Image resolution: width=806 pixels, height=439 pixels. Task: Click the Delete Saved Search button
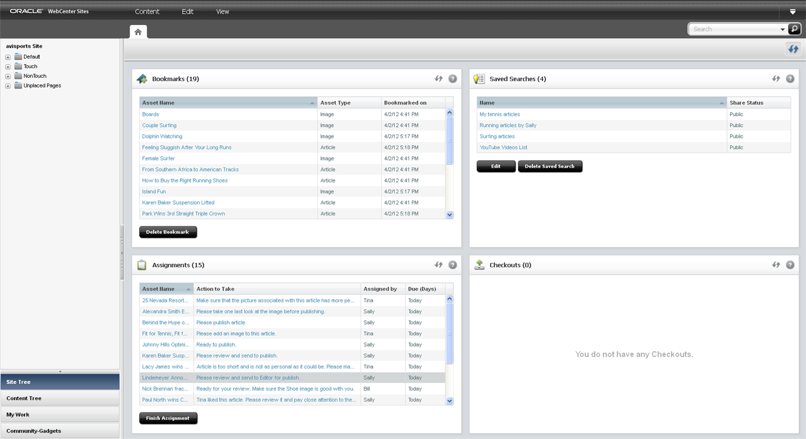550,166
